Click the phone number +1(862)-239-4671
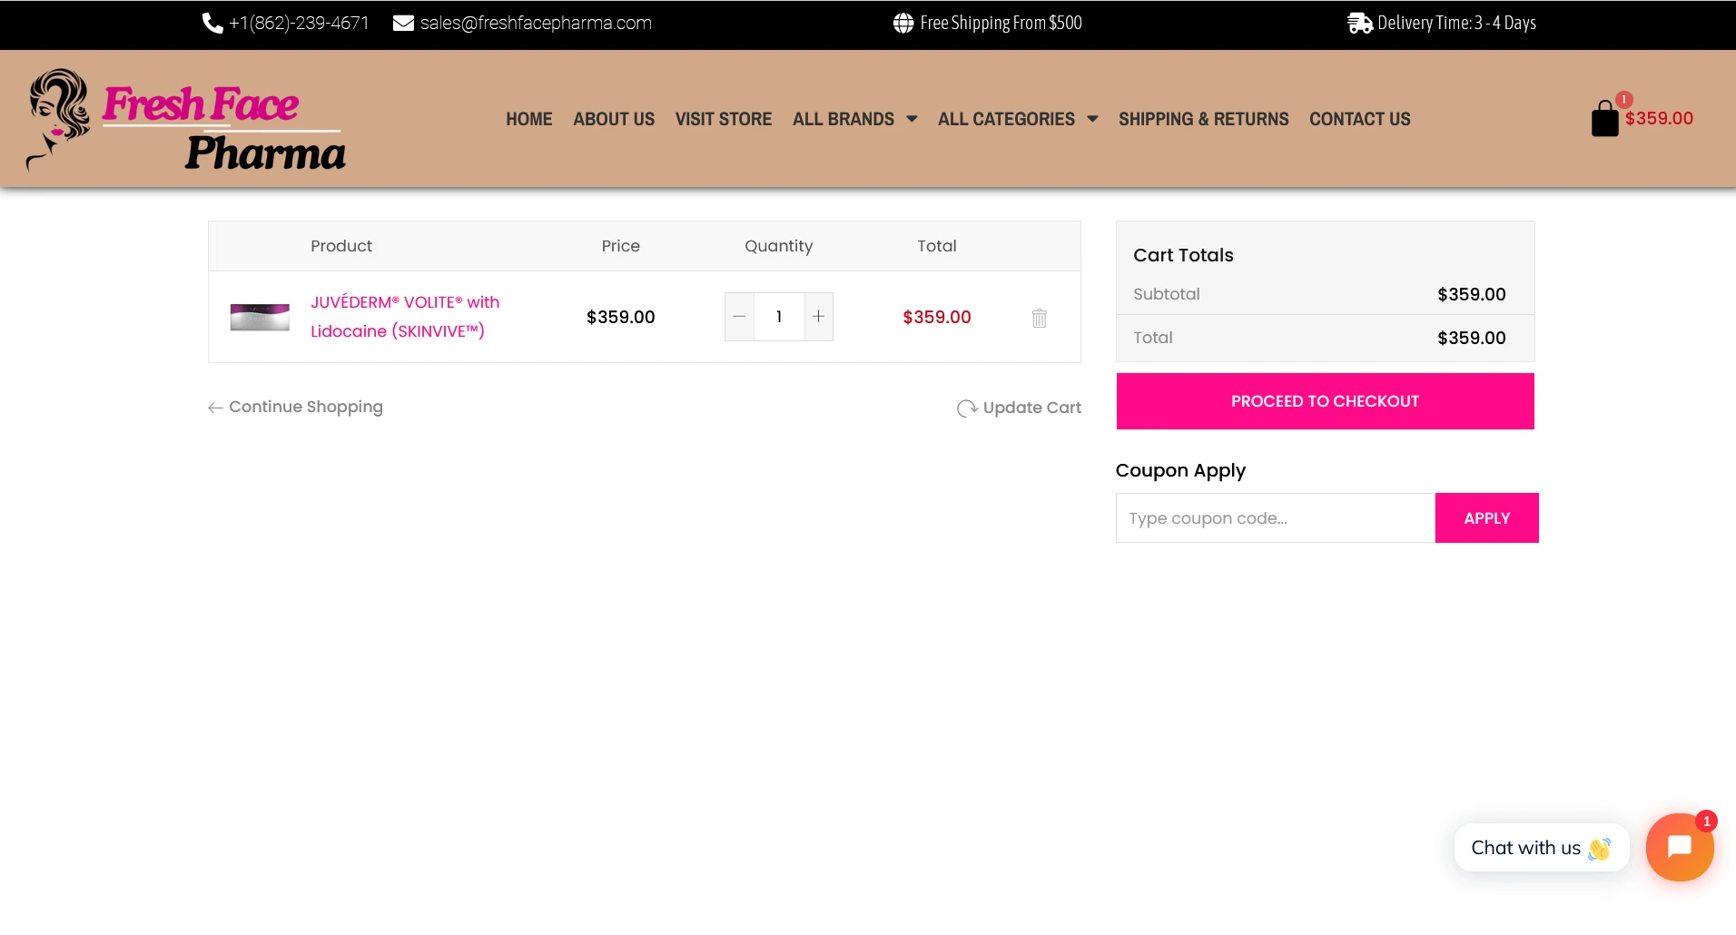The width and height of the screenshot is (1736, 935). (x=299, y=23)
